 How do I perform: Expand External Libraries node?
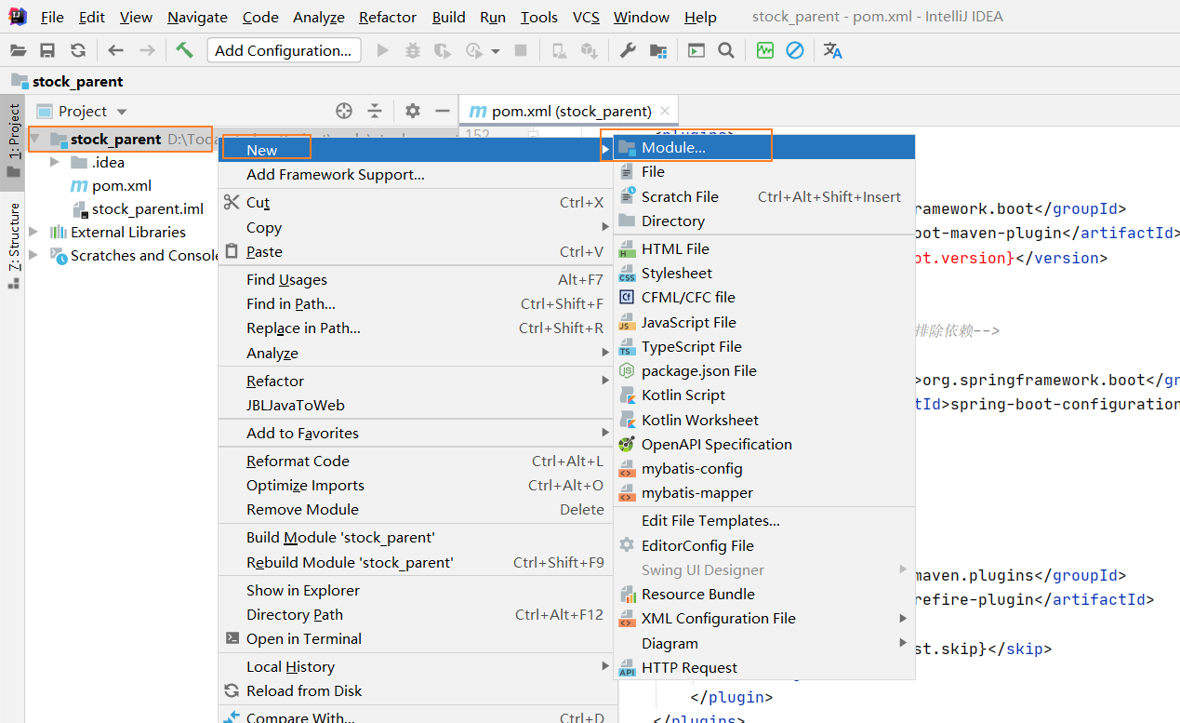pos(35,232)
